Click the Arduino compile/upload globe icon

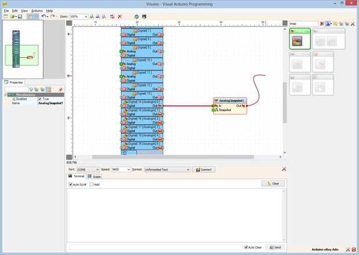tap(137, 16)
